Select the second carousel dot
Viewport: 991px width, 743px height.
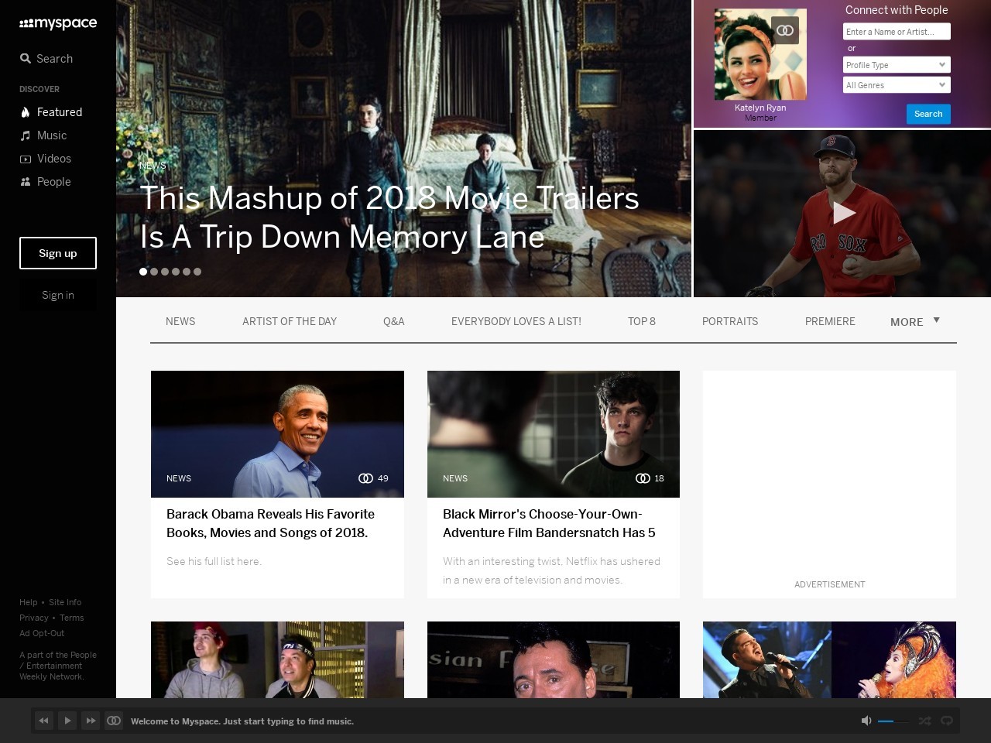click(154, 272)
